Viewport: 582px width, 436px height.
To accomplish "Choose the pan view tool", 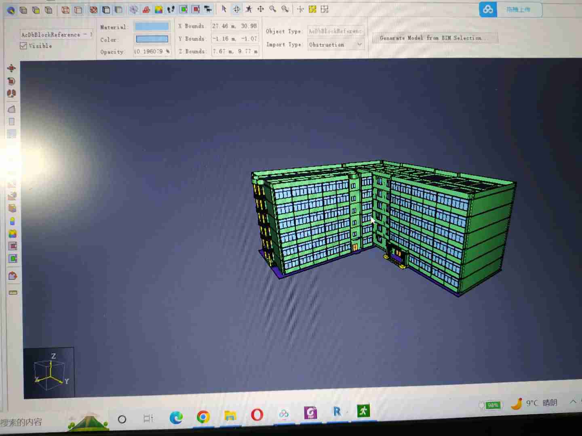I will click(x=261, y=9).
